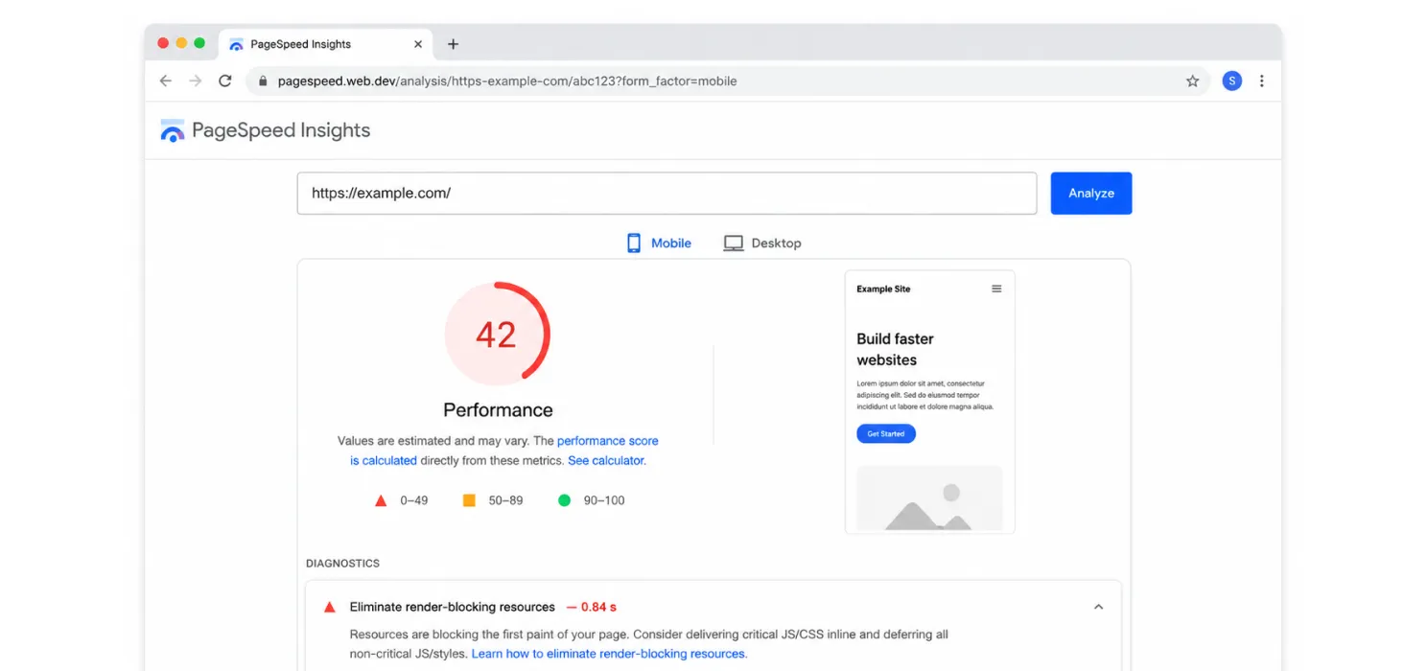1427x671 pixels.
Task: Open the 'See calculator' link
Action: (606, 461)
